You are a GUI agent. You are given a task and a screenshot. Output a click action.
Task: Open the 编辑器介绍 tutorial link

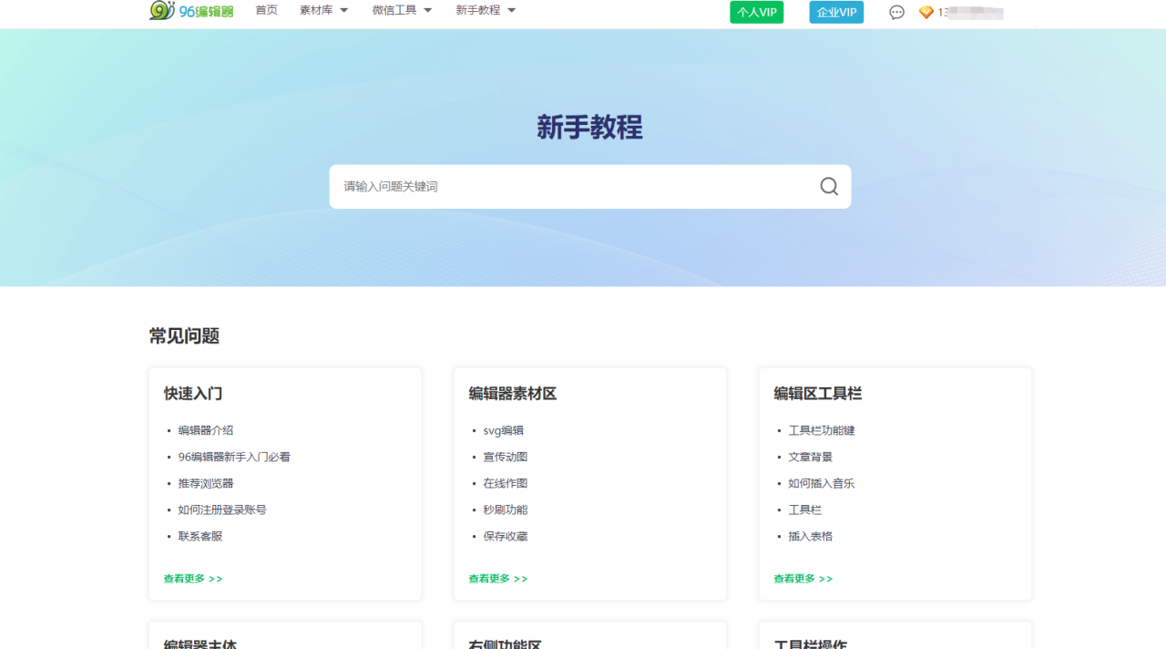click(206, 430)
